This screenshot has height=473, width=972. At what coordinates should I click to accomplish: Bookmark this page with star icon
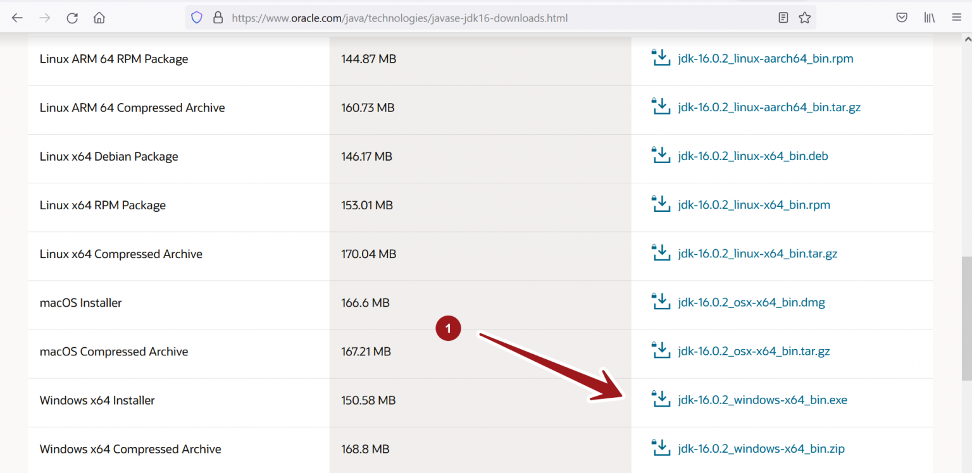point(804,18)
